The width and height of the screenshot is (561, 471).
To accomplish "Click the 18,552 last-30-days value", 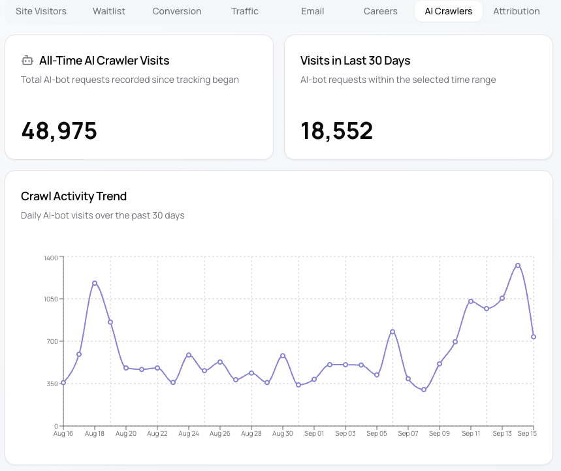I will (x=337, y=130).
